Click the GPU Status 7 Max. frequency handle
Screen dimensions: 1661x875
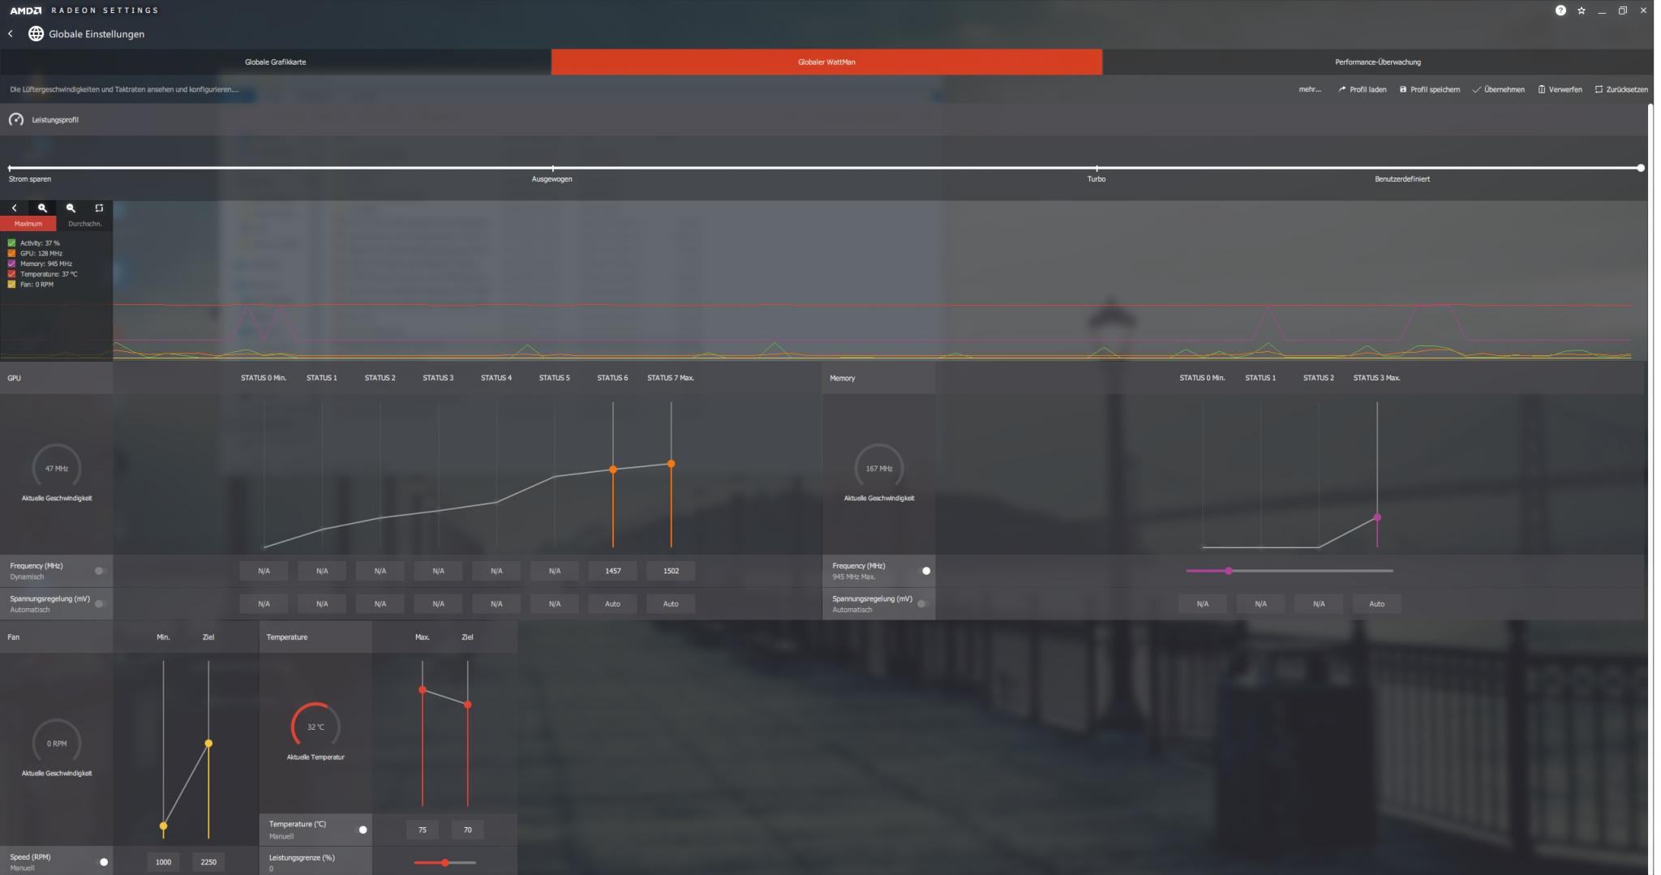pos(671,464)
